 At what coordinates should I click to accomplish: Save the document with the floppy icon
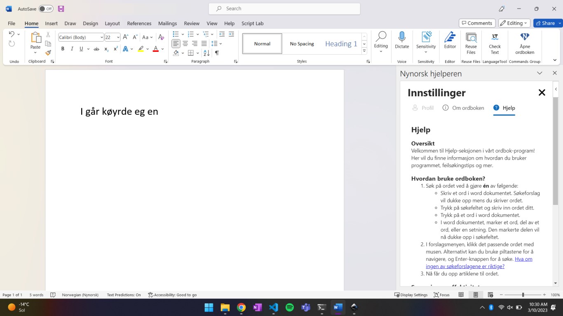(x=61, y=9)
